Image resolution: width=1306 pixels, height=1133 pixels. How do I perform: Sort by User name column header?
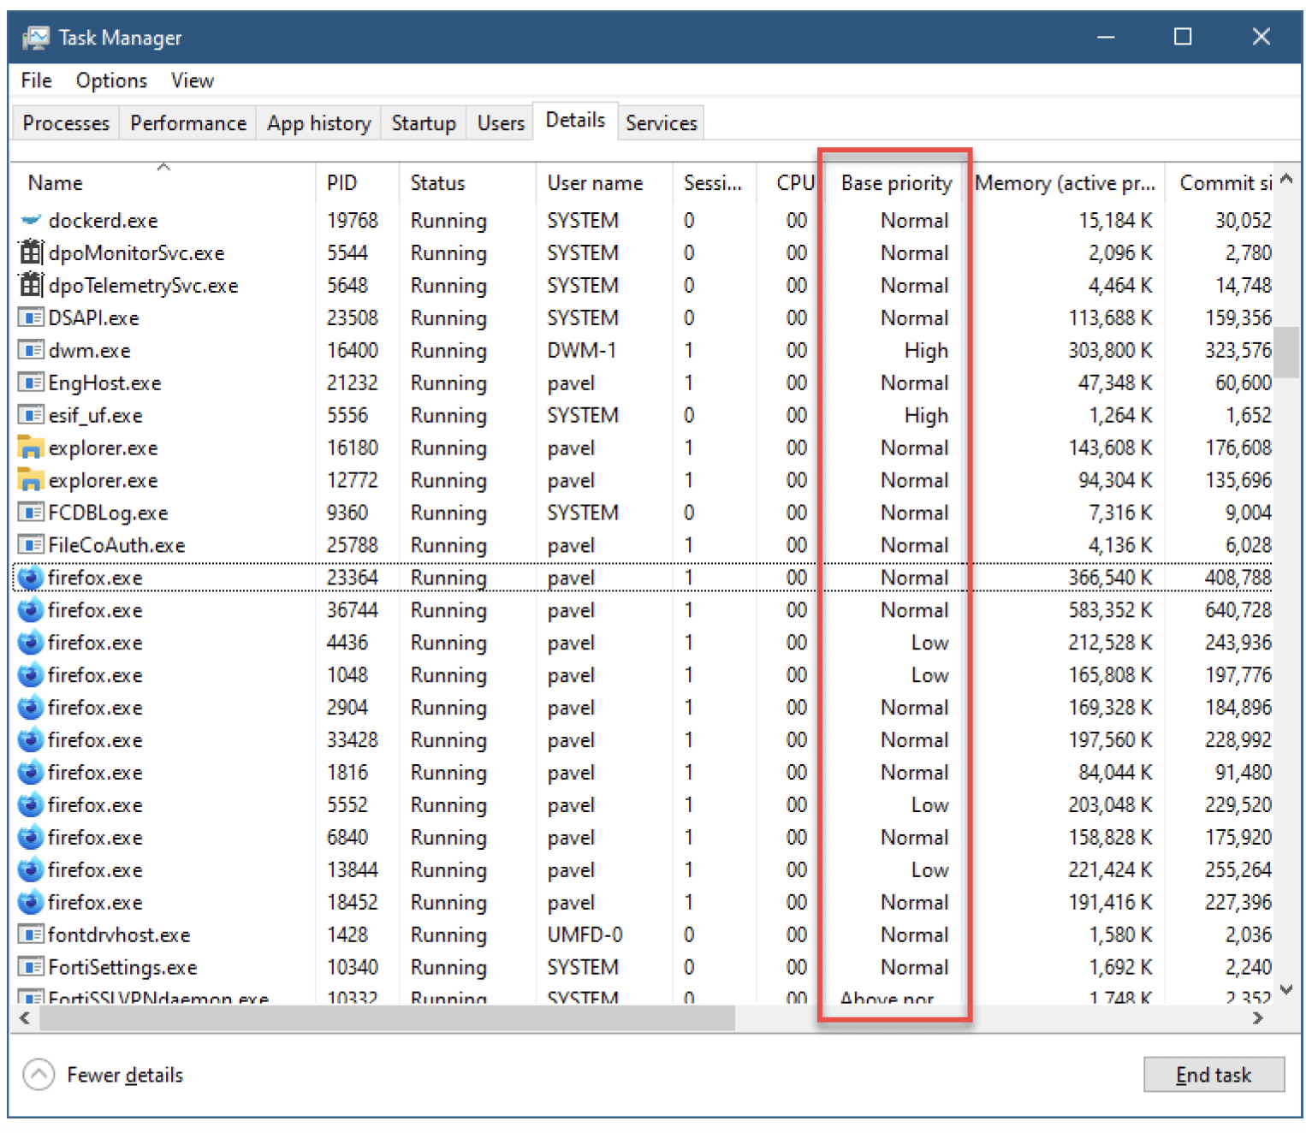click(x=604, y=183)
